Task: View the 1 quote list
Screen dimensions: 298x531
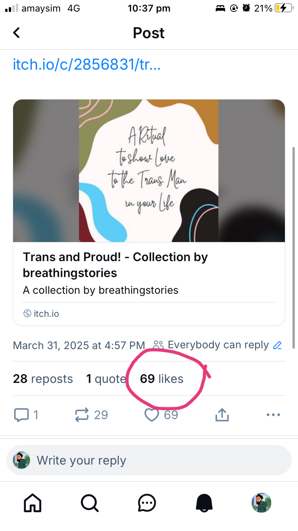Action: click(106, 379)
